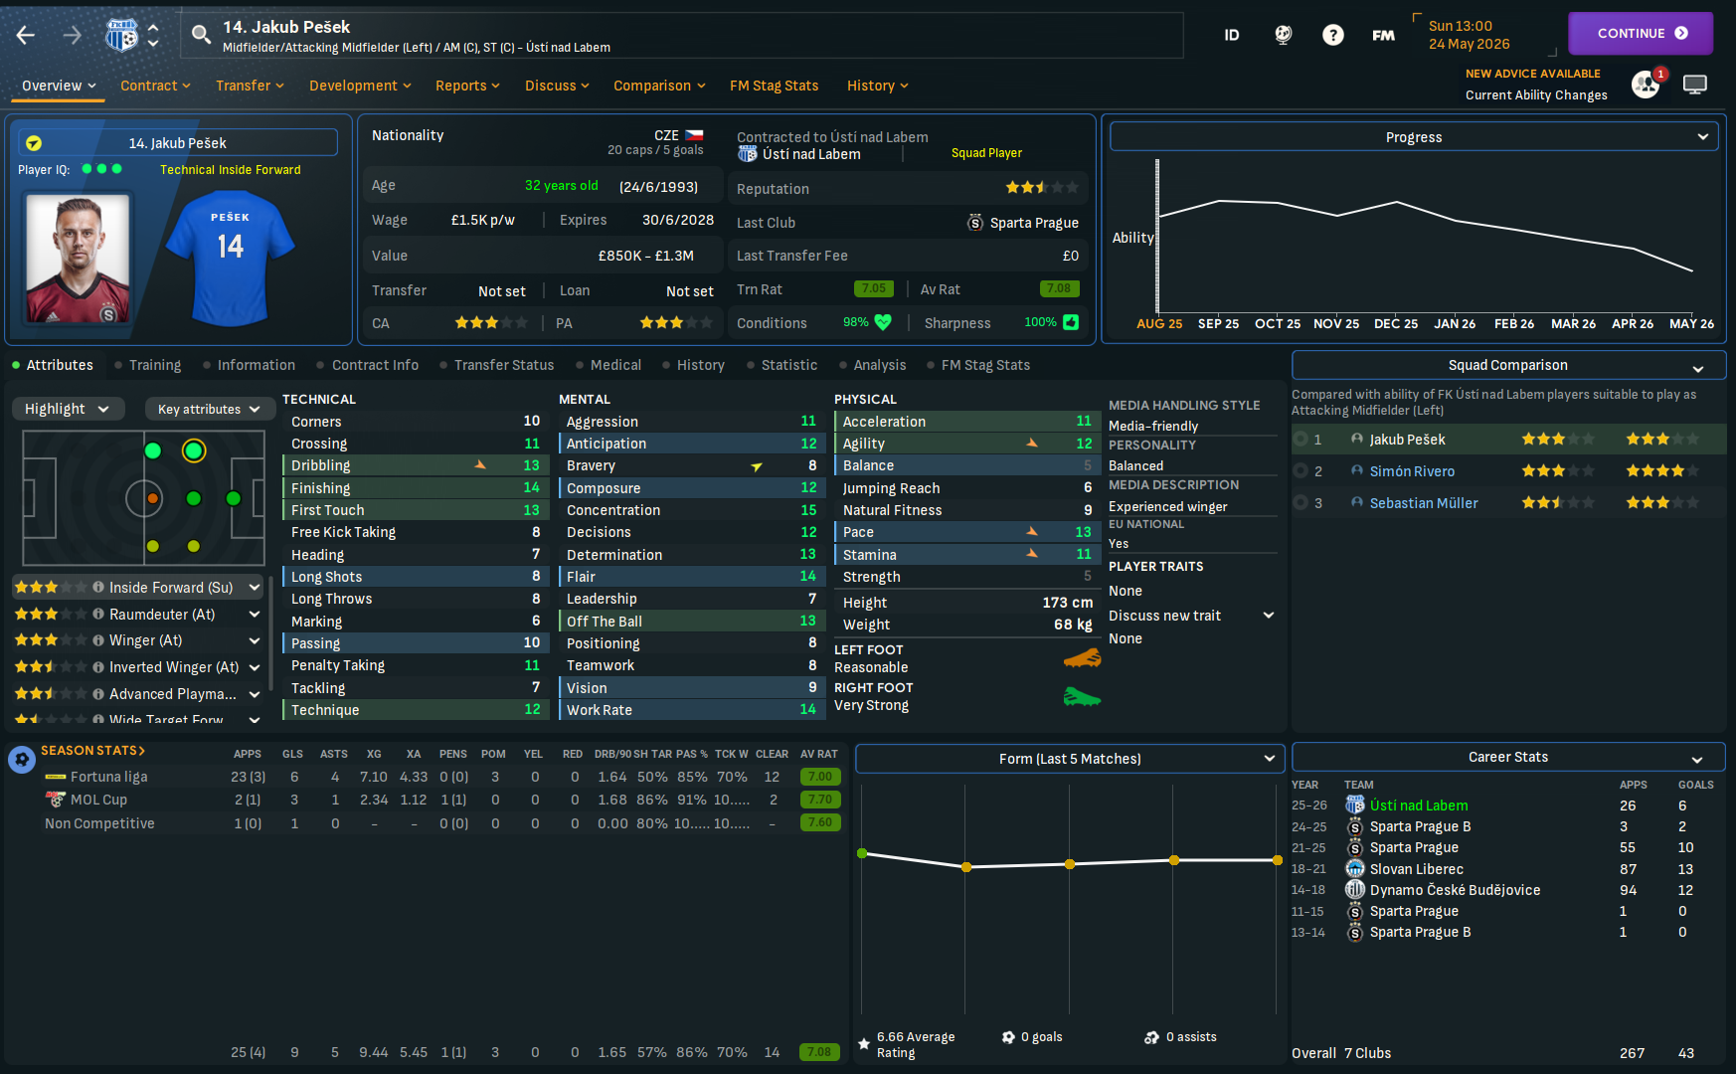This screenshot has width=1736, height=1074.
Task: Click the back navigation arrow
Action: (26, 35)
